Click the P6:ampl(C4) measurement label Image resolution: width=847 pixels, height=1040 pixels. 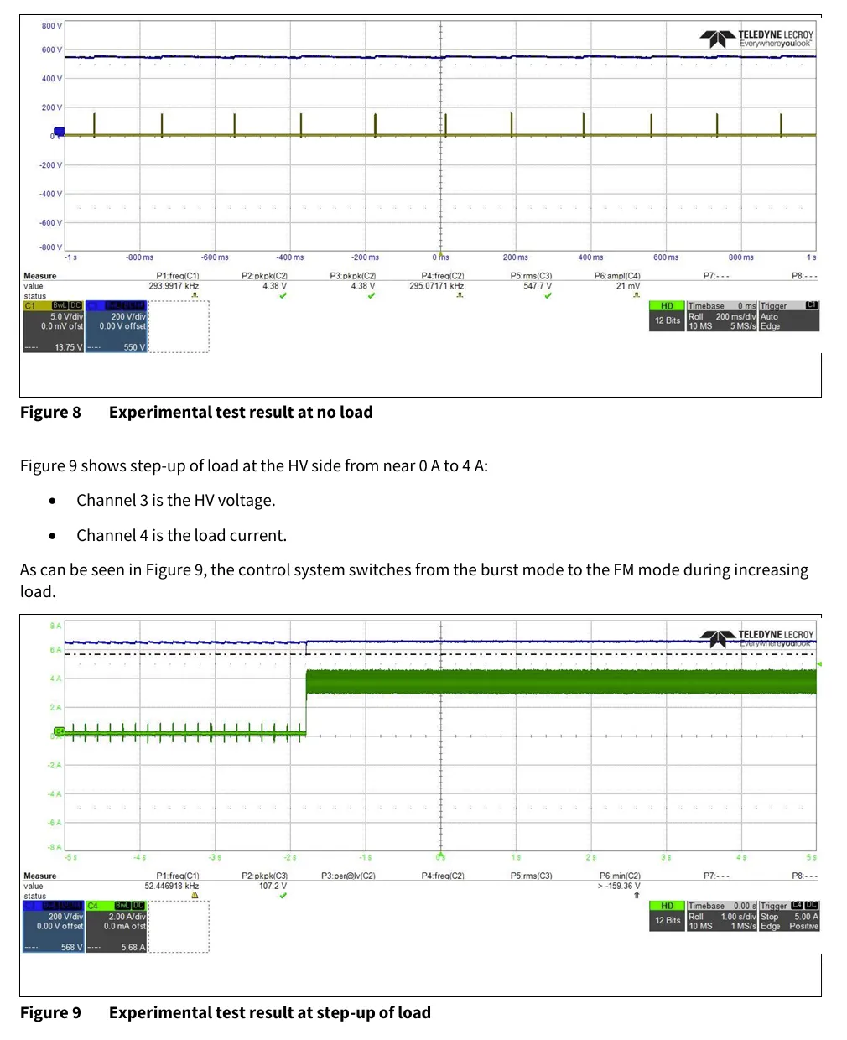click(617, 276)
